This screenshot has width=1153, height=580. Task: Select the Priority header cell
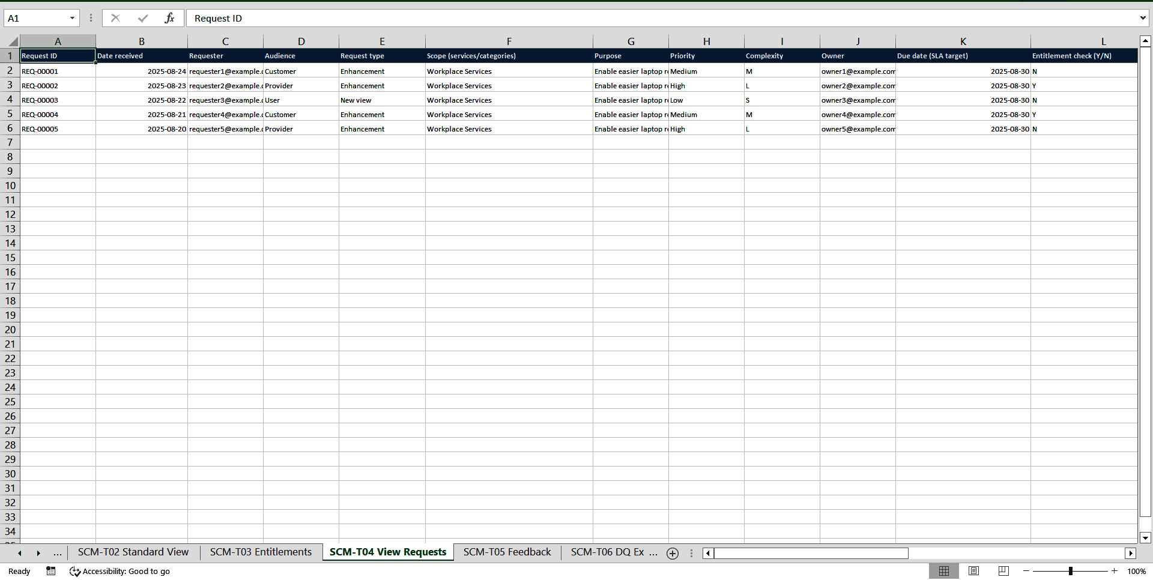tap(706, 56)
